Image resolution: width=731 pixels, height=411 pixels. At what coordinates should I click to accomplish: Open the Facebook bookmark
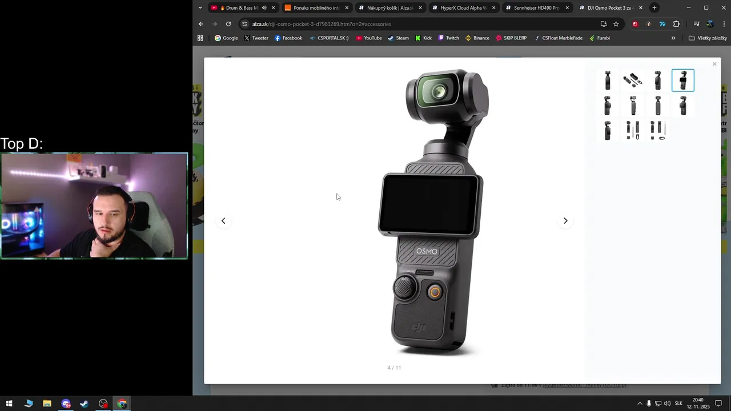coord(288,38)
